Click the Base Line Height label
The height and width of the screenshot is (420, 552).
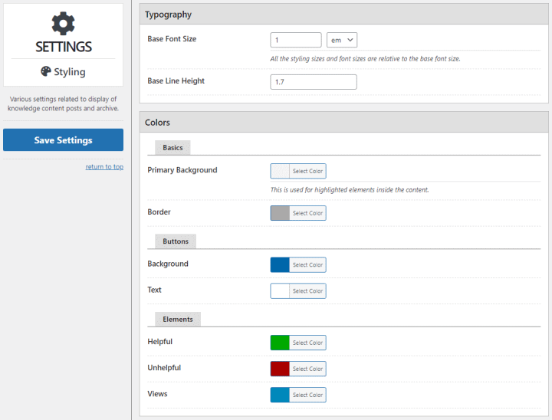tap(176, 81)
